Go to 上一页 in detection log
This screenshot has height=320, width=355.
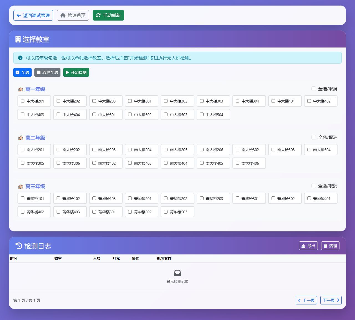coord(306,300)
